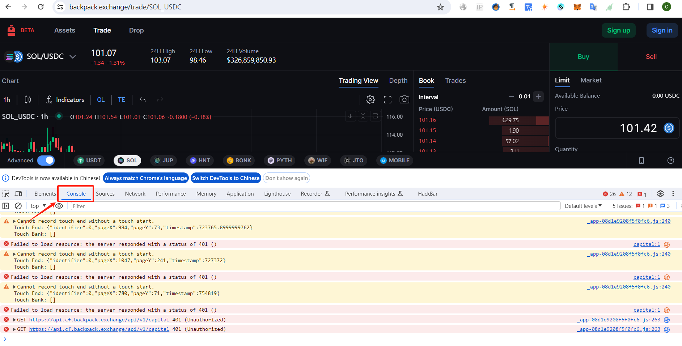Click Switch DevTools to Chinese
This screenshot has height=346, width=682.
pyautogui.click(x=226, y=178)
